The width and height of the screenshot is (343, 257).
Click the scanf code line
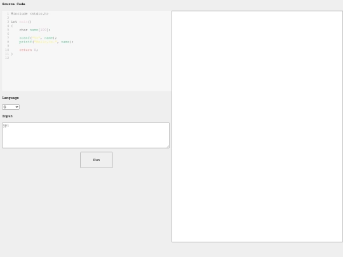[38, 38]
